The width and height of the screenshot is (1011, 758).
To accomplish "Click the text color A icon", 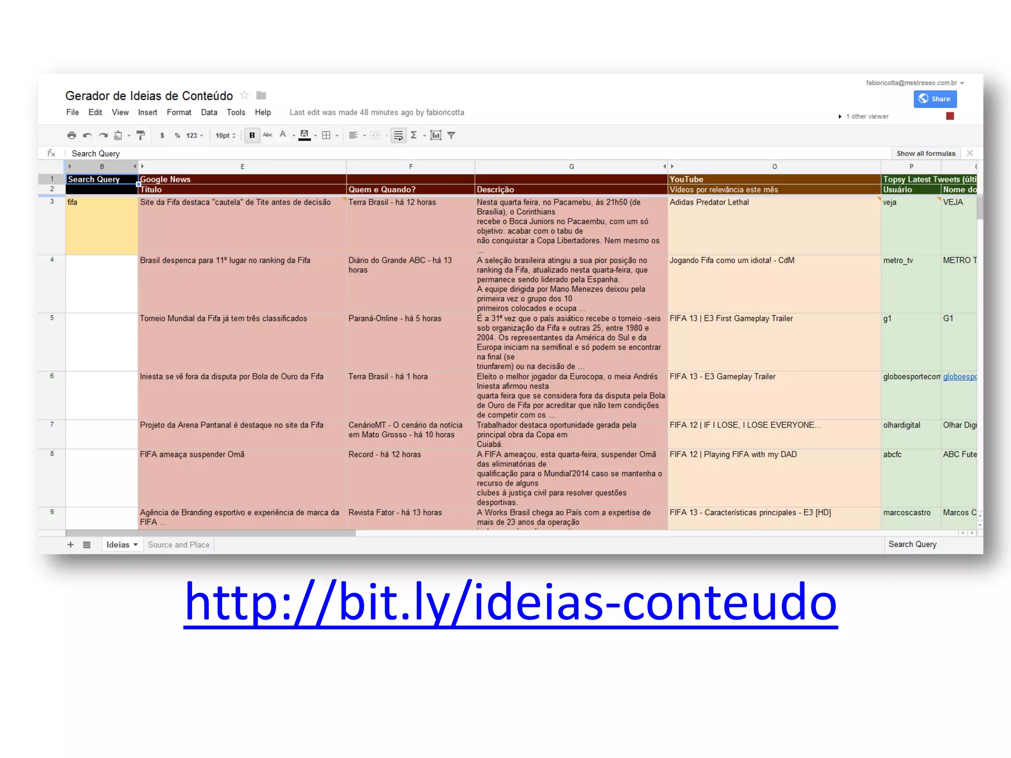I will 283,134.
